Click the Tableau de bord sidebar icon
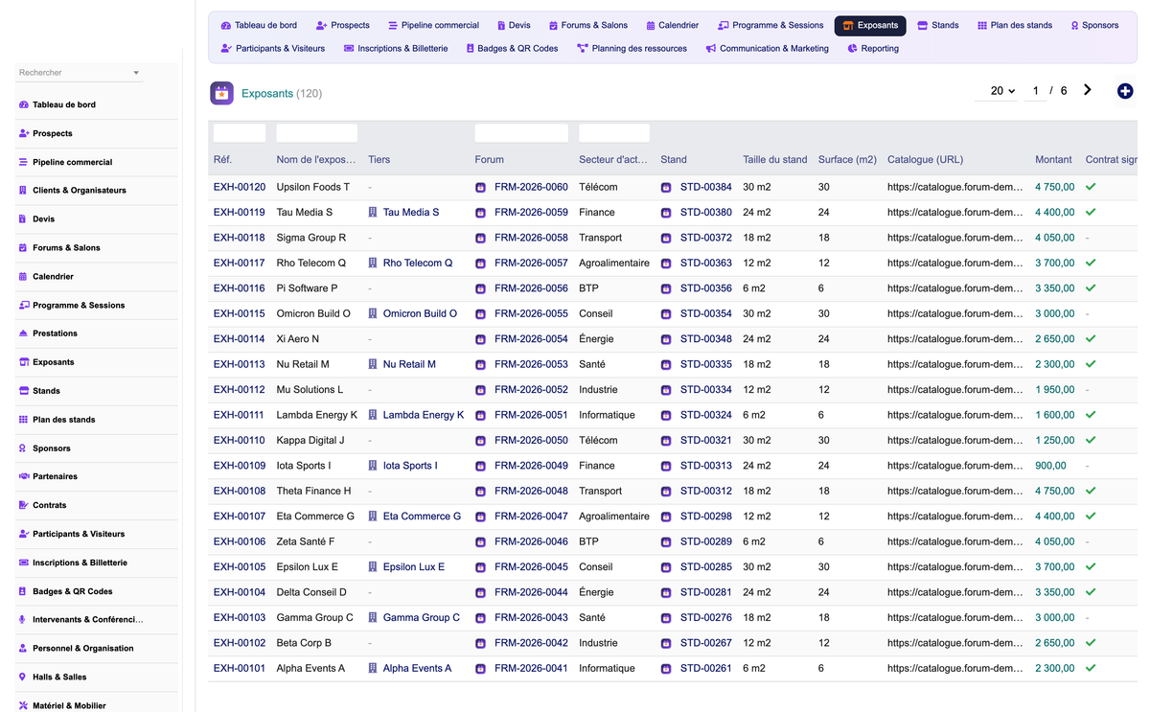 (x=23, y=104)
